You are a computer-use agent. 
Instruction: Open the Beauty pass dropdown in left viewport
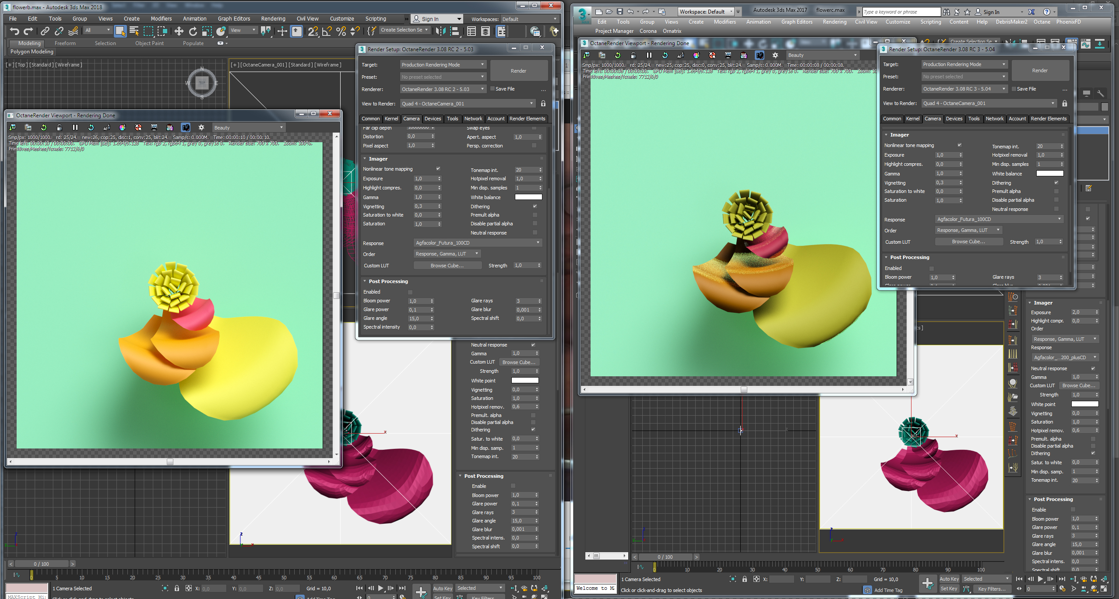click(x=248, y=128)
